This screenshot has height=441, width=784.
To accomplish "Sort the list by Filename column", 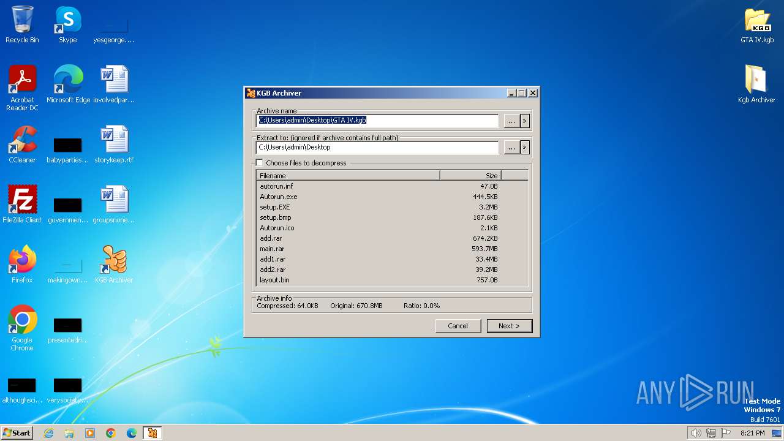I will point(348,176).
